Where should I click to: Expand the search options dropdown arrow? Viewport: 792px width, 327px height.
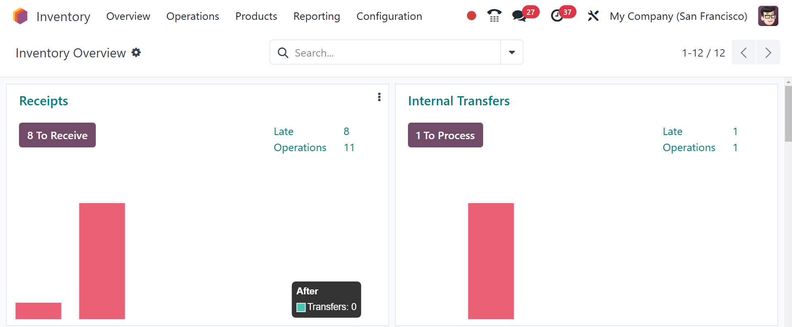pyautogui.click(x=512, y=52)
